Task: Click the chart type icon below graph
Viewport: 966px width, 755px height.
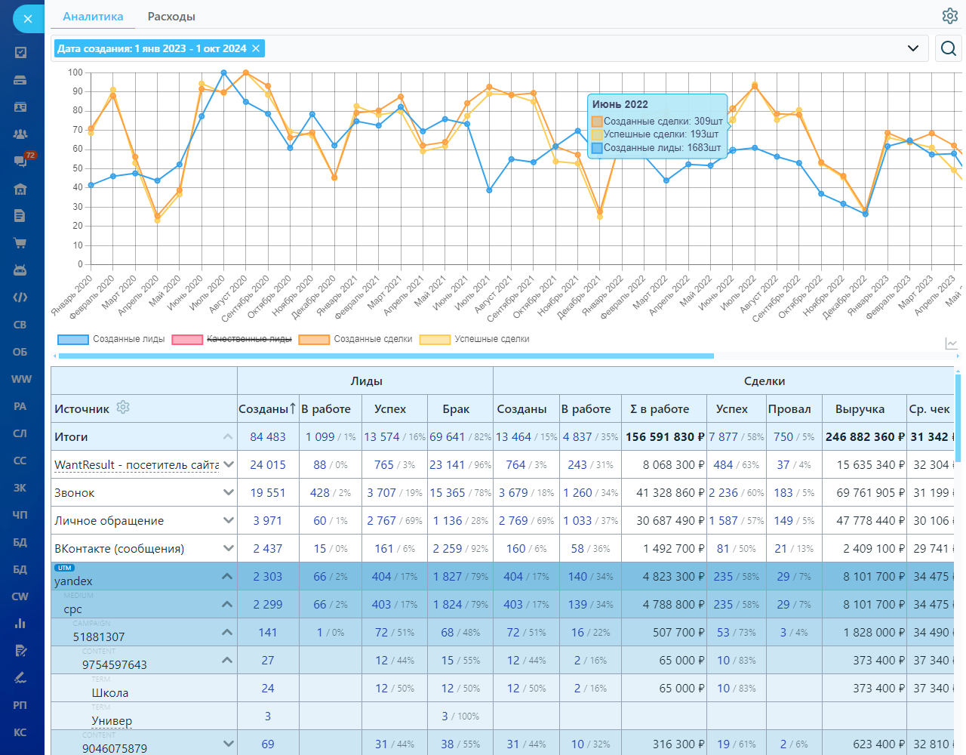Action: [x=951, y=344]
